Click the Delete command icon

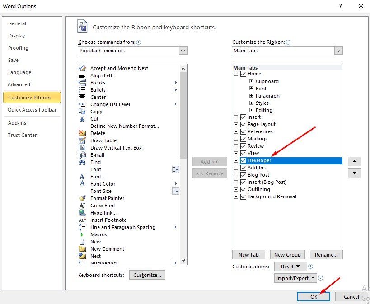click(82, 133)
